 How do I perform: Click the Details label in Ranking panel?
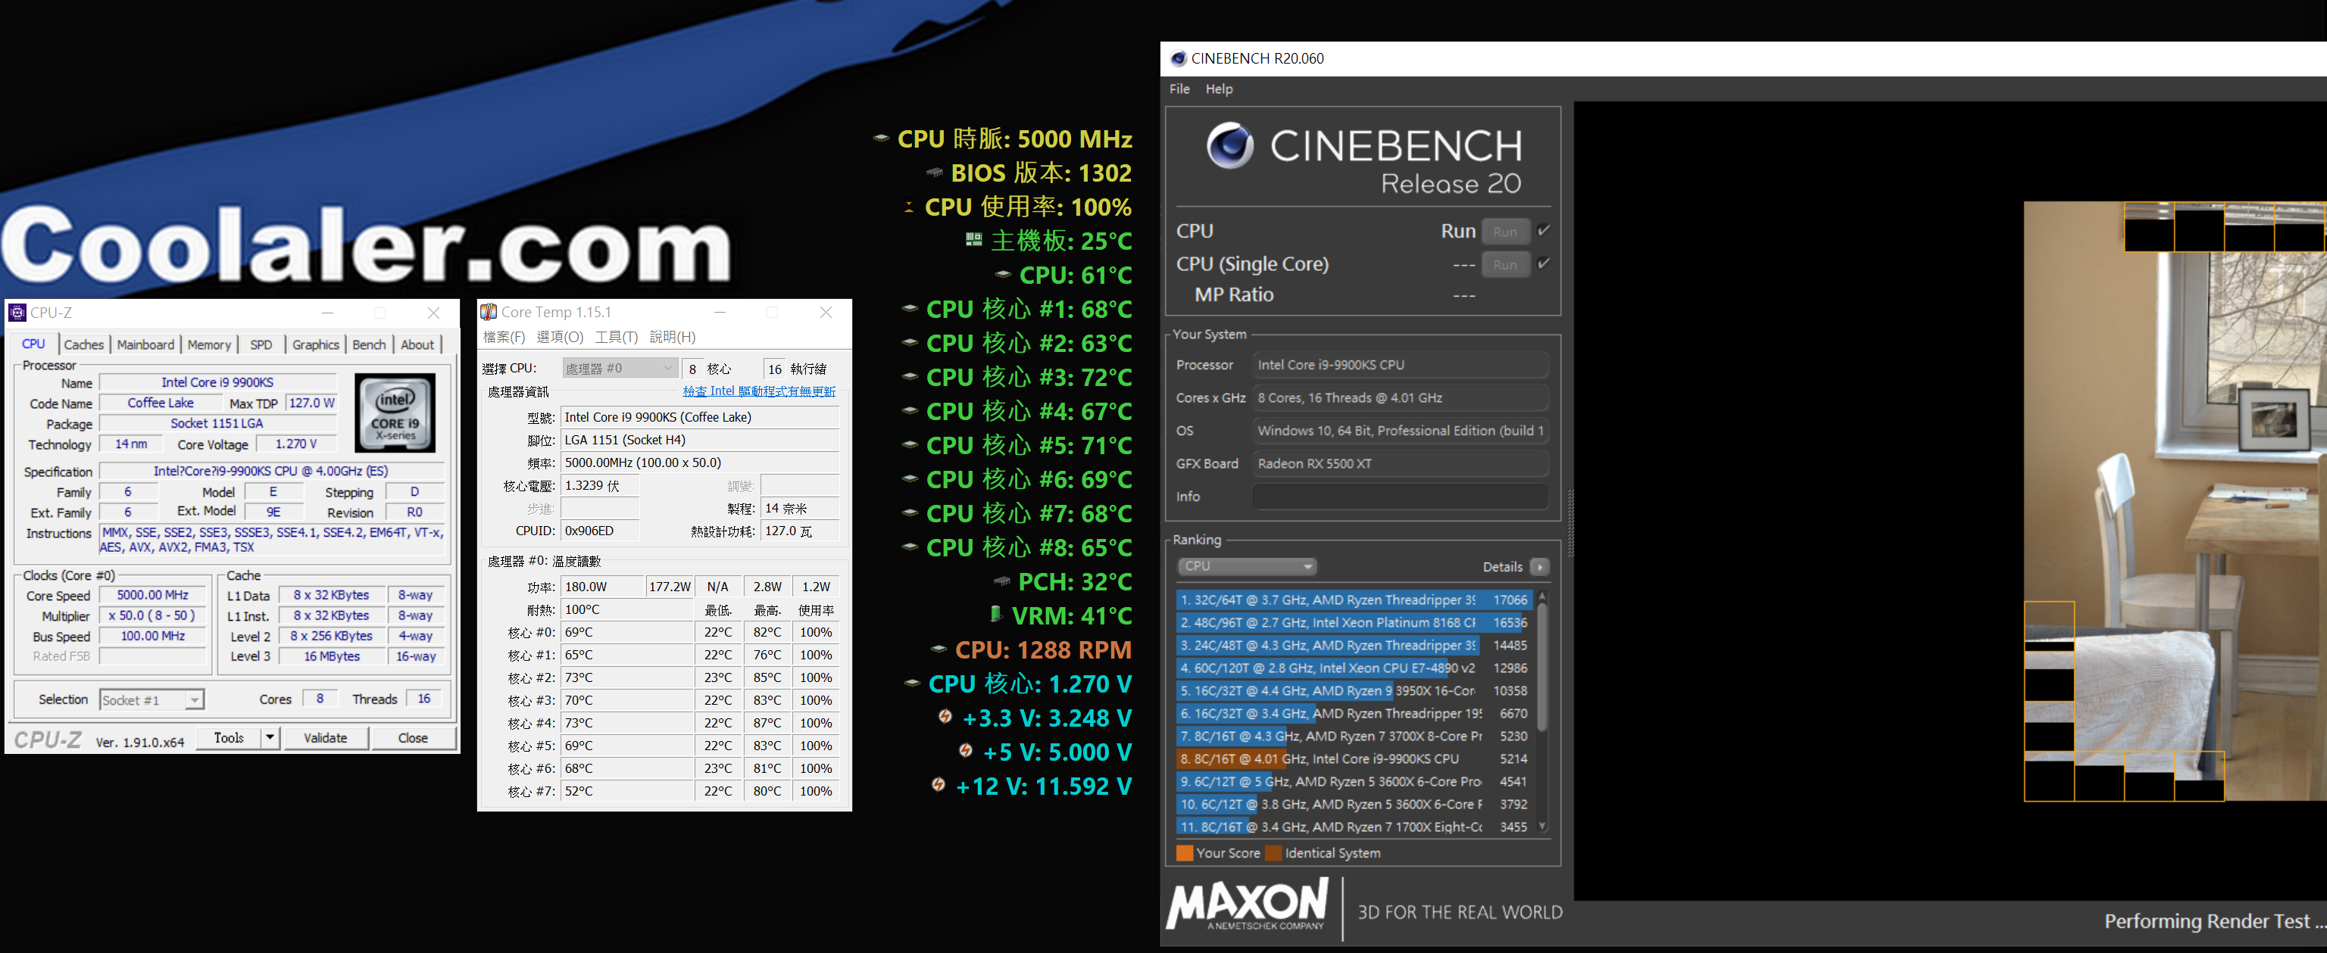[1502, 567]
